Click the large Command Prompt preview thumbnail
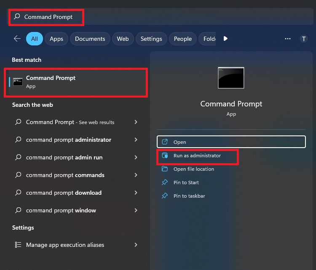The image size is (316, 270). point(231,78)
